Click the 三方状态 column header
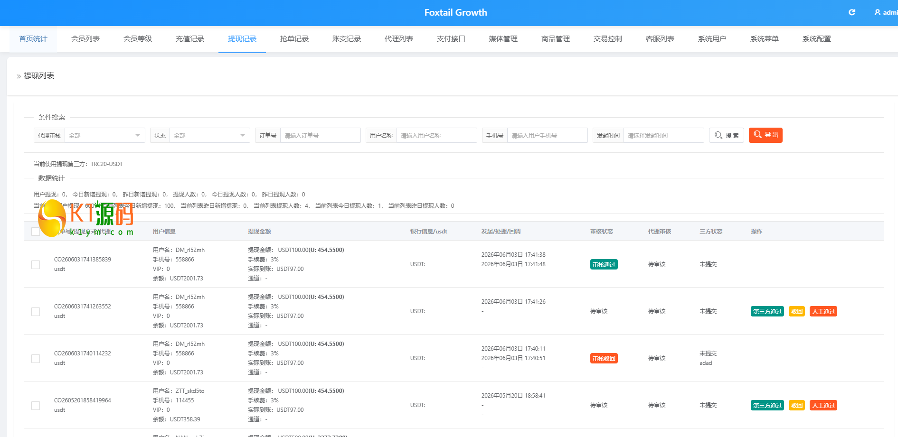898x437 pixels. pos(711,232)
